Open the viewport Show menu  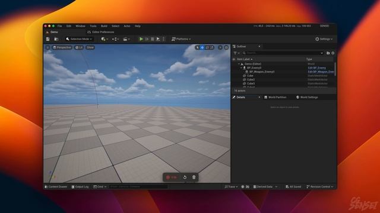90,47
